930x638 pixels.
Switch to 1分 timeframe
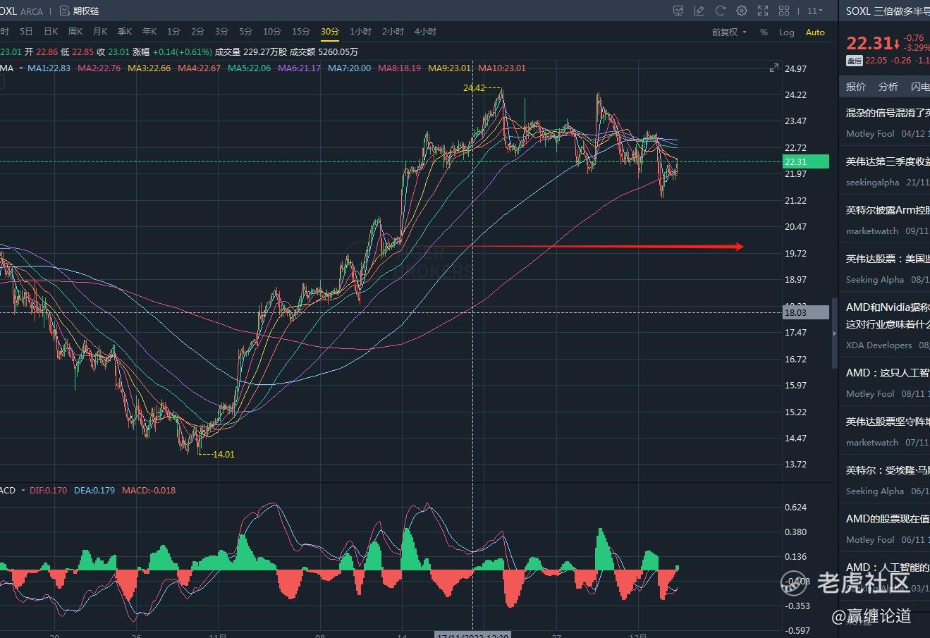[173, 32]
